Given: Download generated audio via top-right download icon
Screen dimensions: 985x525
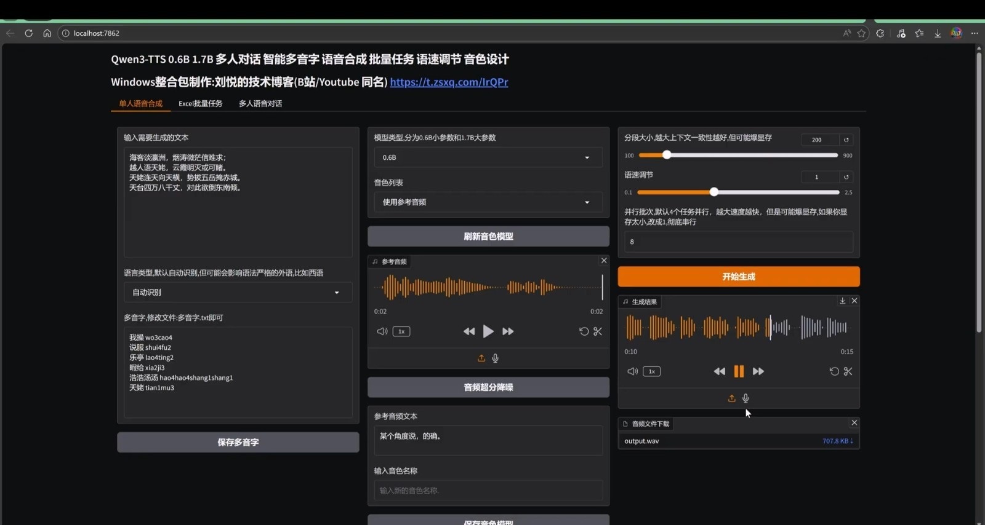Looking at the screenshot, I should click(842, 301).
